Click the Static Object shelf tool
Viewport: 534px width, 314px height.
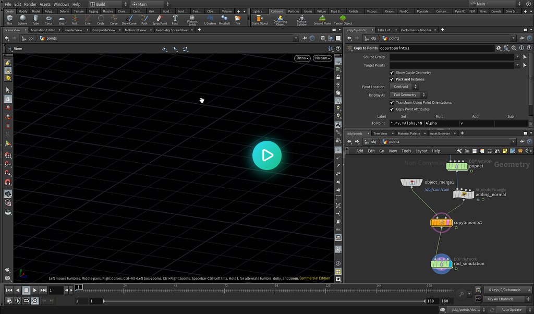click(260, 20)
